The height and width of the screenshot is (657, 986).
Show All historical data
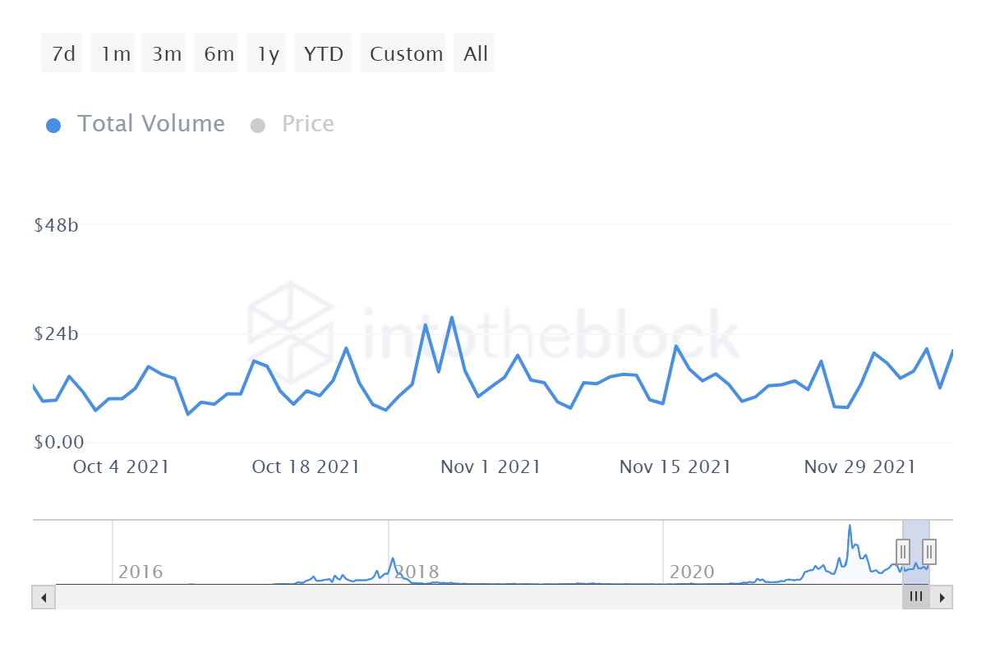click(475, 53)
